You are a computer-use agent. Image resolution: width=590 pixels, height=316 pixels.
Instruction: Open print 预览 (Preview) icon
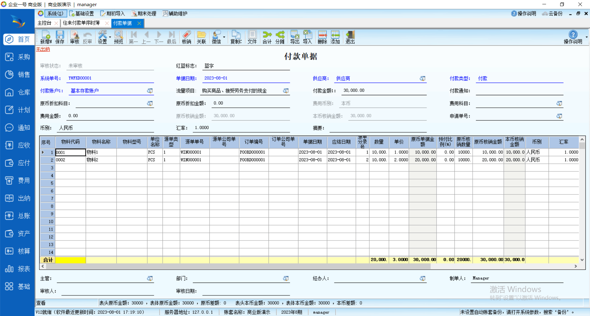click(118, 37)
